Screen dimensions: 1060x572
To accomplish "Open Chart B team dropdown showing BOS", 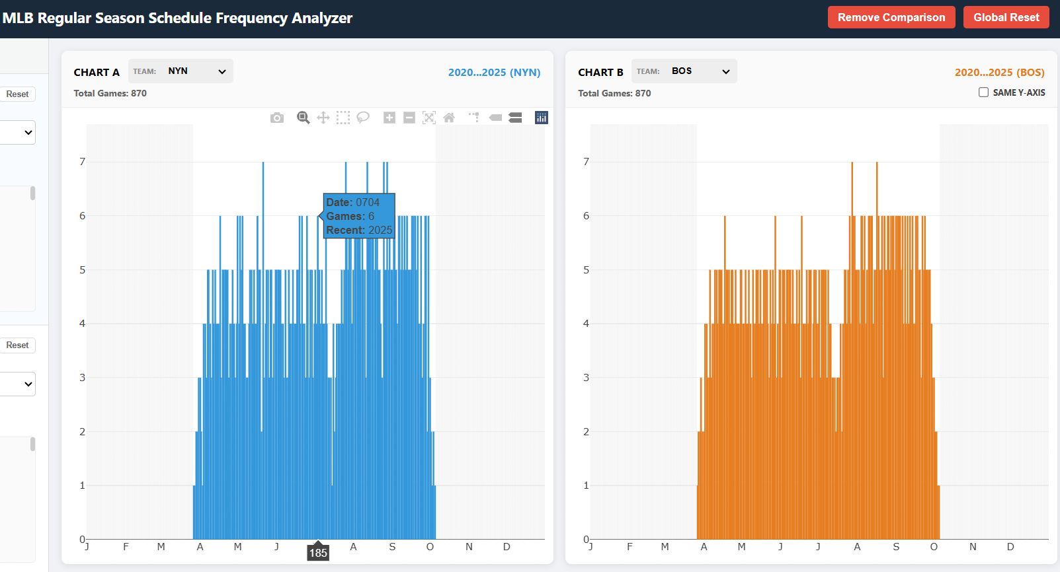I will click(700, 71).
